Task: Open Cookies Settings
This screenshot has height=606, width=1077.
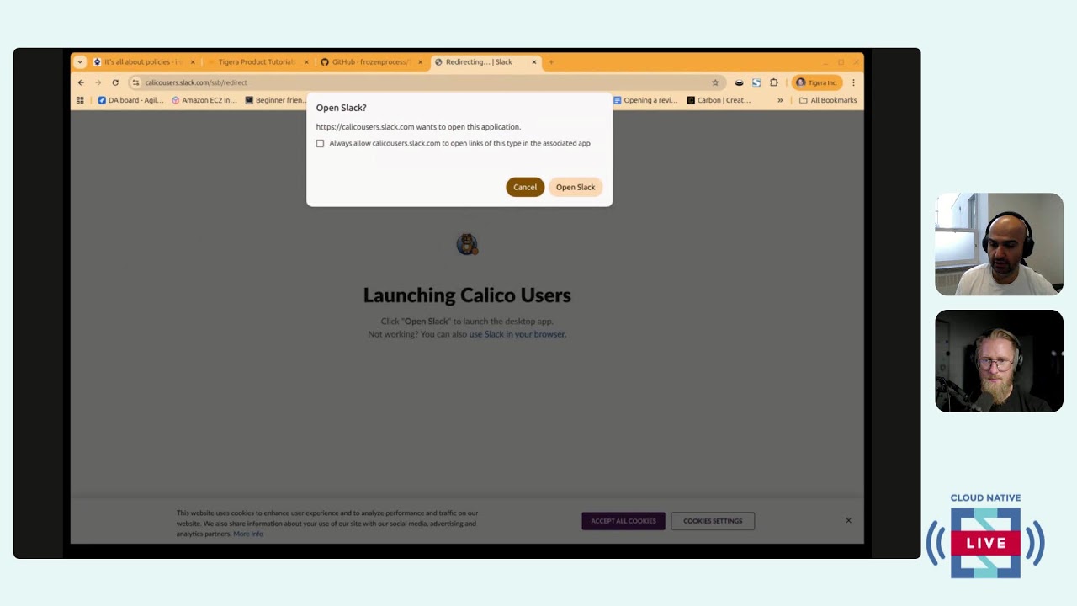Action: pyautogui.click(x=713, y=521)
